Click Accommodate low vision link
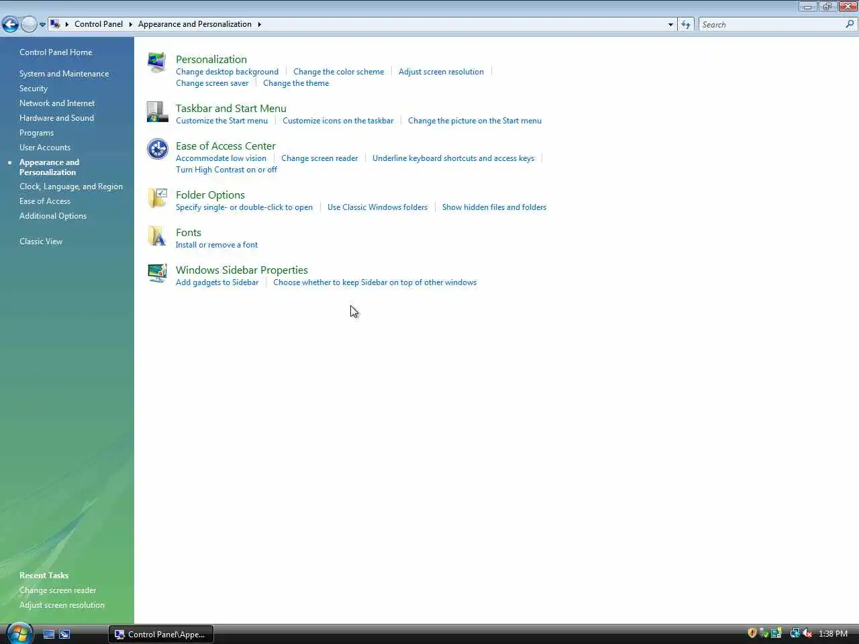This screenshot has height=644, width=859. (x=221, y=158)
